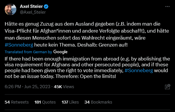The width and height of the screenshot is (175, 112).
Task: Click the reader view icon beside views
Action: (167, 87)
